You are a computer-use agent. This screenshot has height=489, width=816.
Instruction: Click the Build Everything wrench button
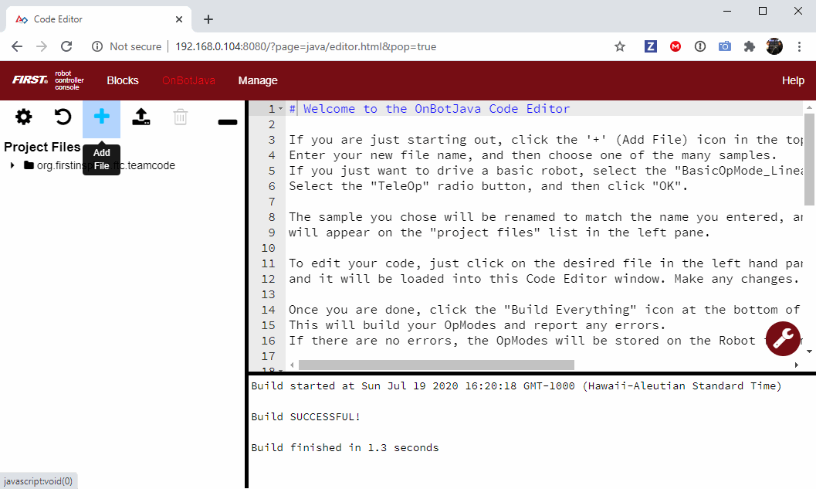[783, 338]
